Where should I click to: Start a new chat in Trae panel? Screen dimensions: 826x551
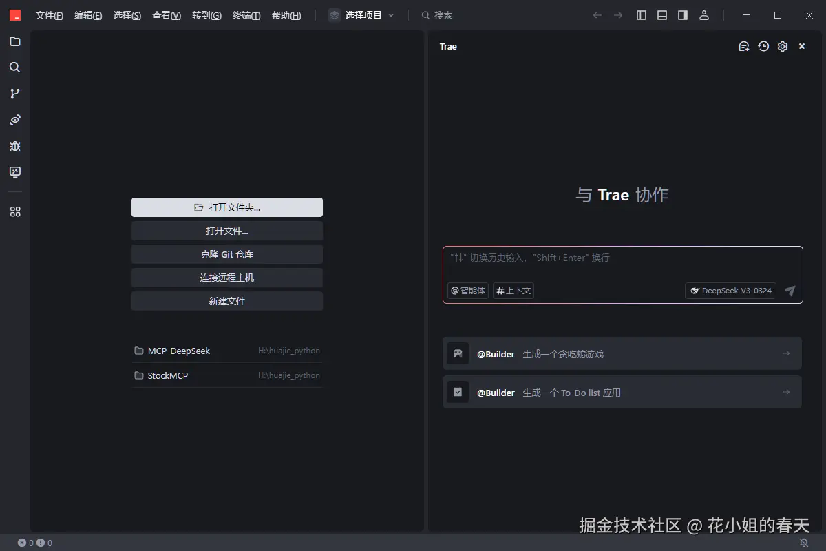(744, 46)
